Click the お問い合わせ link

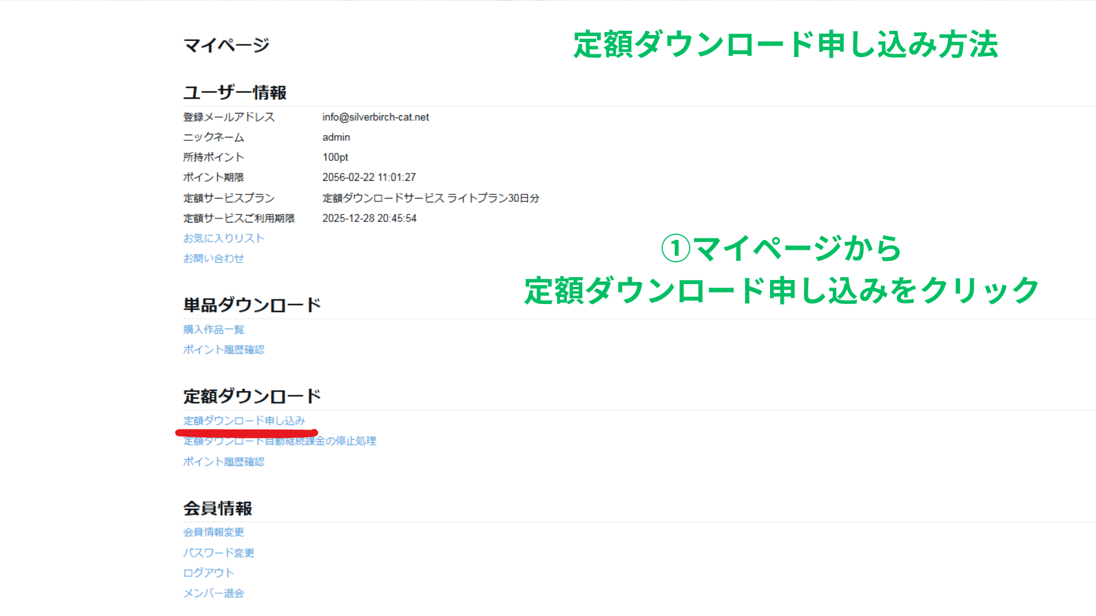(x=213, y=258)
